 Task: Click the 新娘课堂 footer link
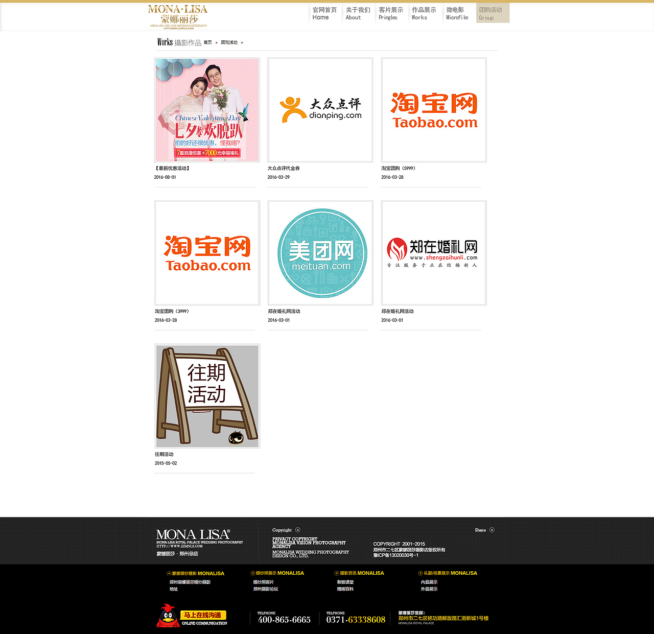[345, 581]
